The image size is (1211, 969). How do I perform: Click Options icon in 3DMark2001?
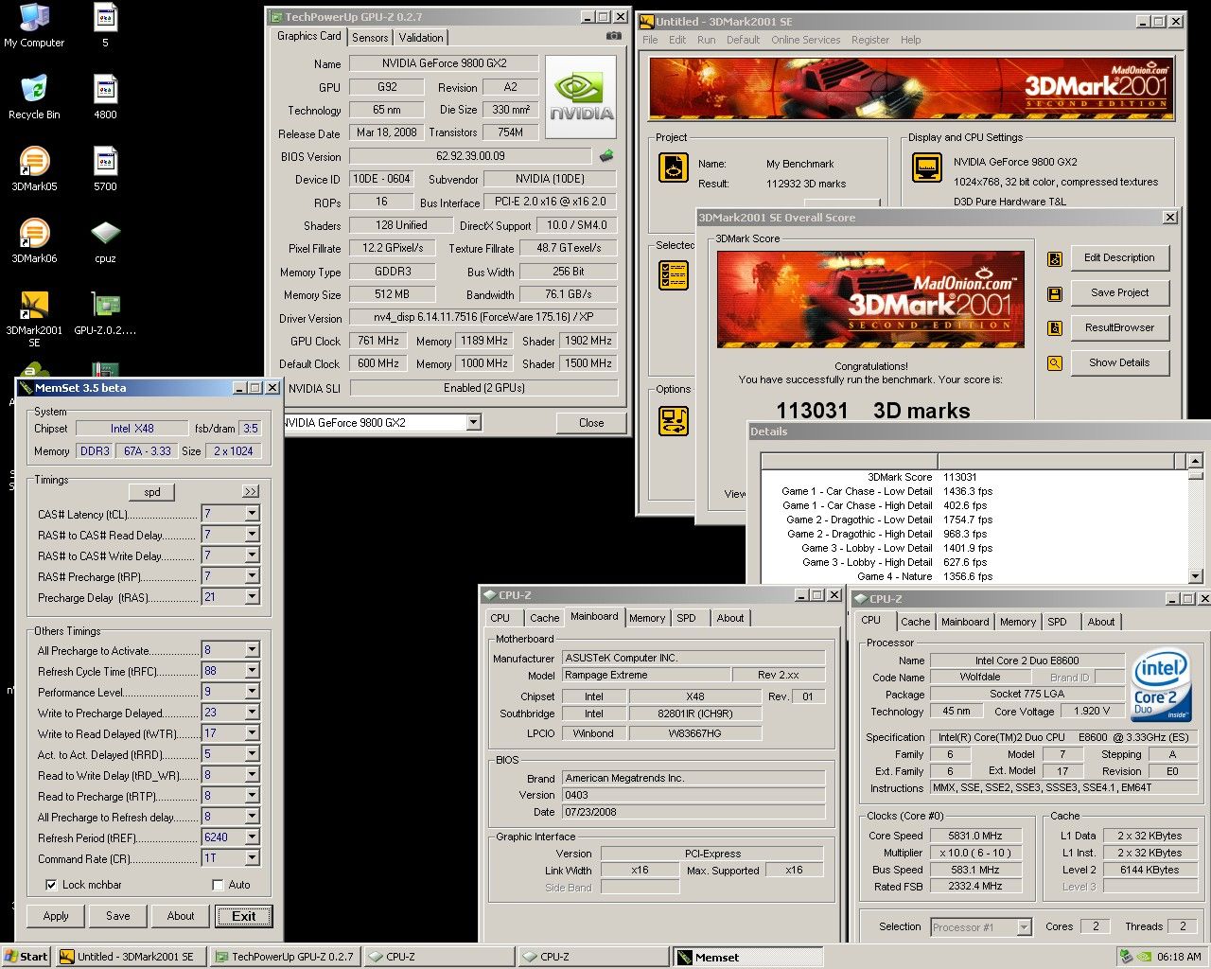674,420
